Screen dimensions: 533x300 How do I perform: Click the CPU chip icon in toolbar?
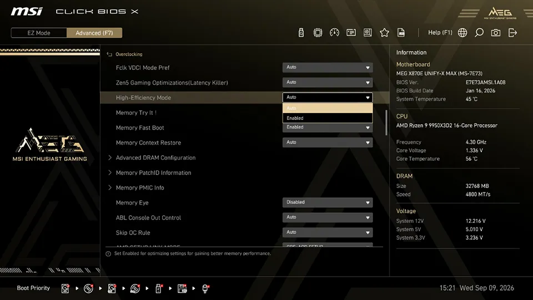(x=318, y=33)
